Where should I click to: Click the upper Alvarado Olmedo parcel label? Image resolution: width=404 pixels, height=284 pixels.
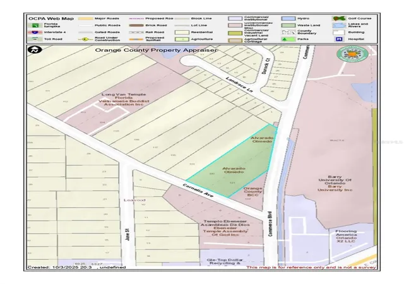(x=262, y=139)
